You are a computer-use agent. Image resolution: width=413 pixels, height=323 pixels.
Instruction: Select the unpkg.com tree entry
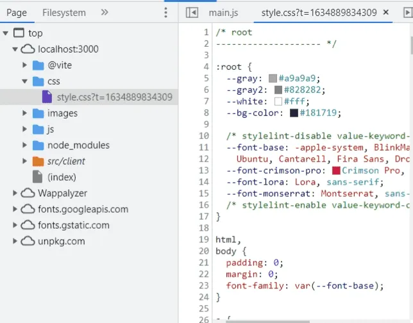tap(62, 241)
